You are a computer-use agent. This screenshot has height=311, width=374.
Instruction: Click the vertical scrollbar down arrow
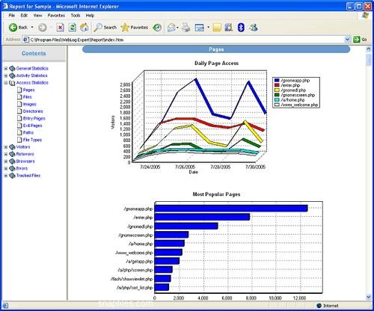(369, 297)
